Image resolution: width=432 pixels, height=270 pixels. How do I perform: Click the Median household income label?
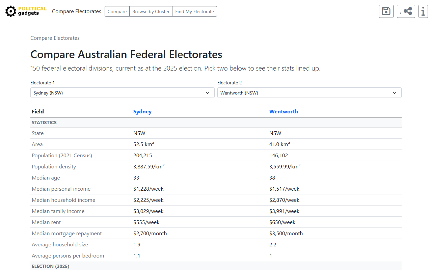point(63,200)
